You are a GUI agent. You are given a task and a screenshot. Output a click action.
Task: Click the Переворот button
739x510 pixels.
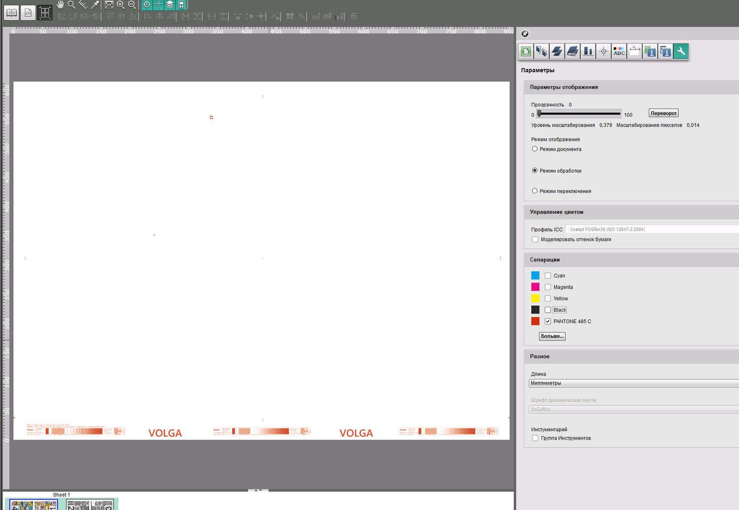click(x=664, y=113)
